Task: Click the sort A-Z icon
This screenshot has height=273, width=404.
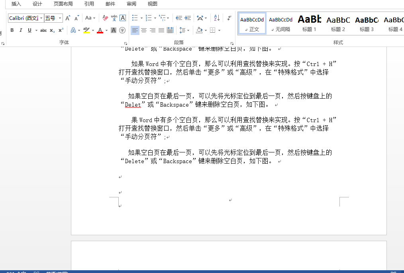Action: [217, 18]
